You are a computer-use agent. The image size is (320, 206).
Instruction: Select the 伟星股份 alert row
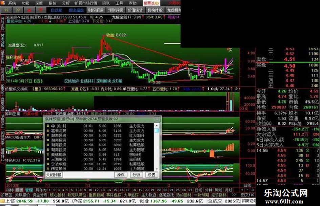coord(100,169)
